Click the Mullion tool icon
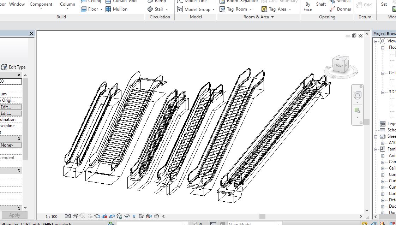Screen dimensions: 396x225 pyautogui.click(x=108, y=9)
